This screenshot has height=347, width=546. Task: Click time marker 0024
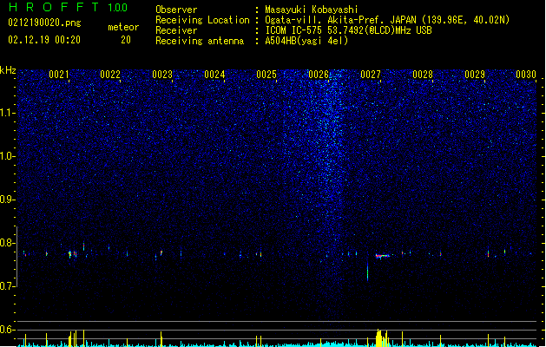(214, 75)
